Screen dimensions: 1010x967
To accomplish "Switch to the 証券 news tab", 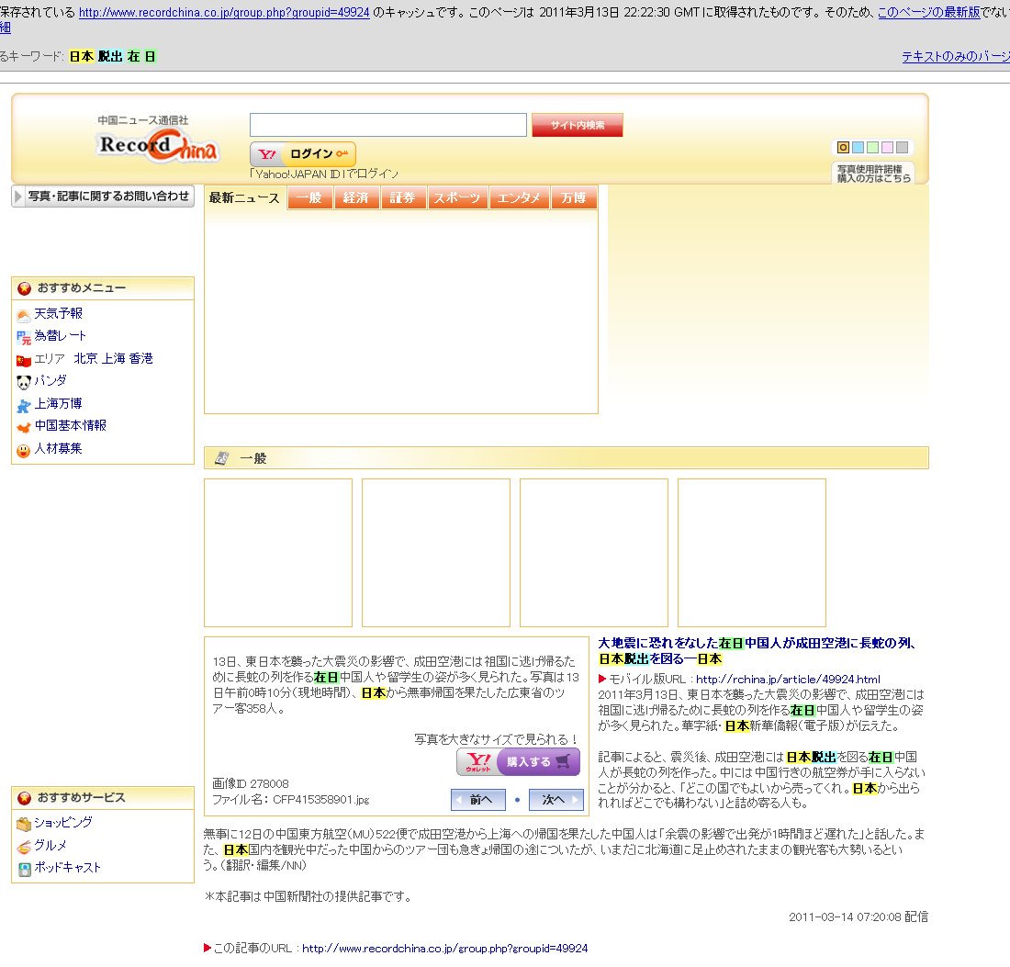I will (402, 197).
